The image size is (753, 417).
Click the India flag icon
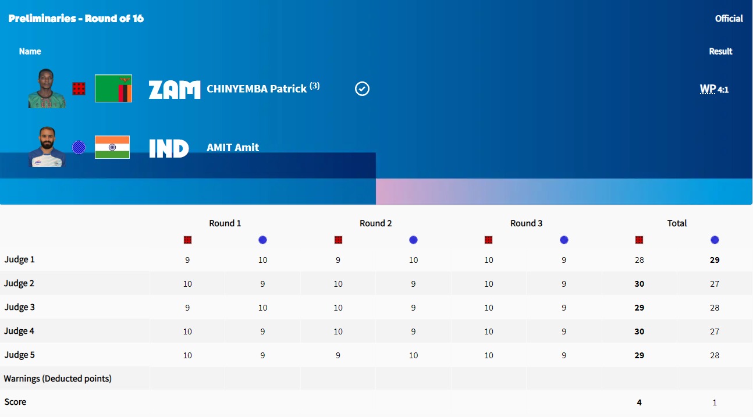[x=112, y=147]
